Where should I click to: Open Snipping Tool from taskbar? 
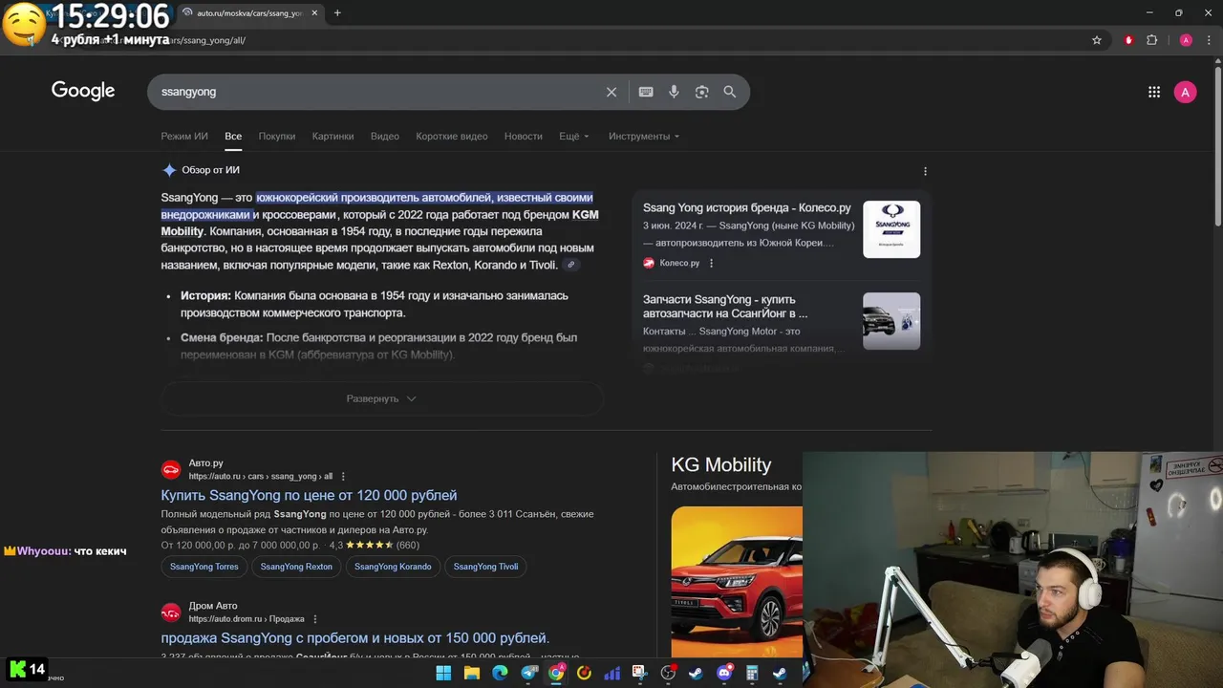tap(639, 673)
